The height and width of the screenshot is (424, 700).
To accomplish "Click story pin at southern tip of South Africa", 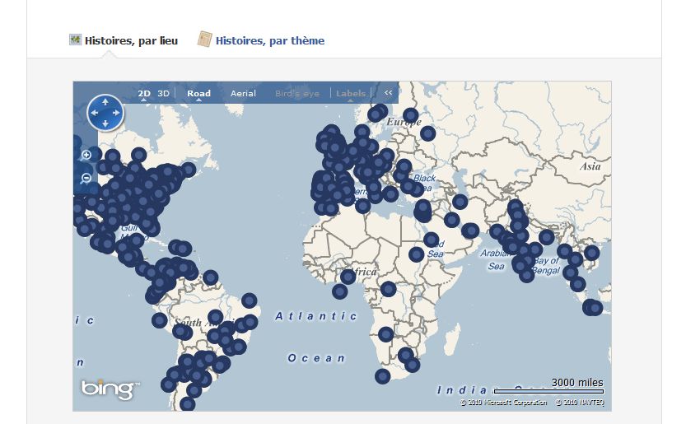I will (383, 377).
